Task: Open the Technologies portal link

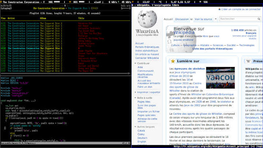Action: (247, 45)
